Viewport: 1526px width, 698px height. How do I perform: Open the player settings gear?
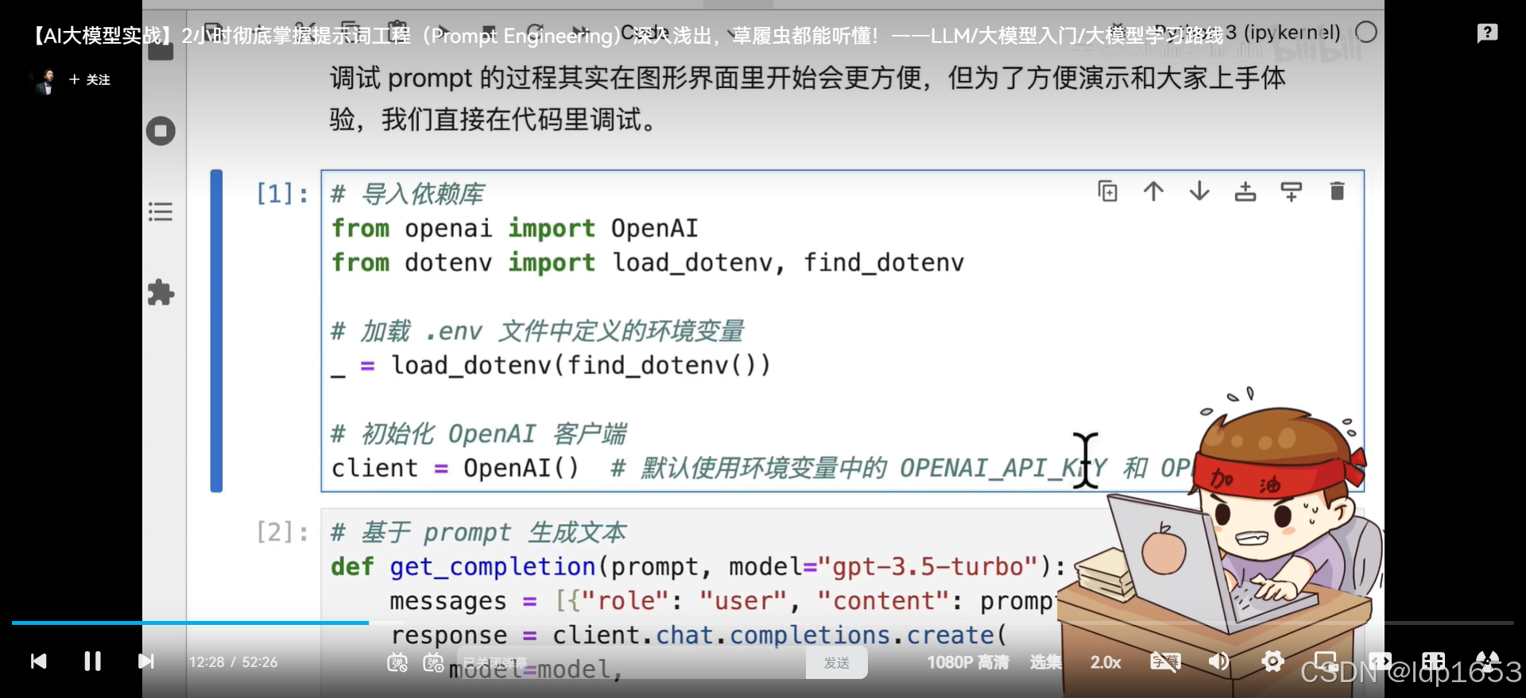(1272, 661)
